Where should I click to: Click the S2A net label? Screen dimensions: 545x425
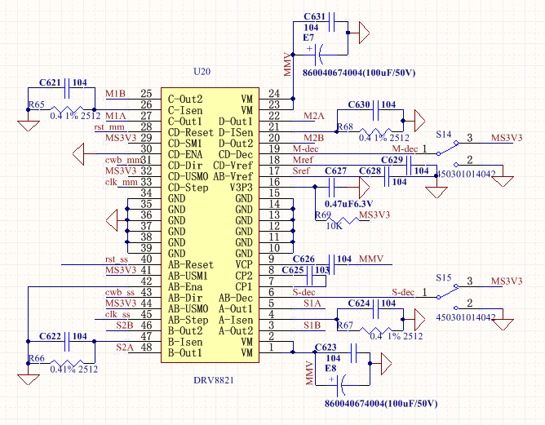125,348
